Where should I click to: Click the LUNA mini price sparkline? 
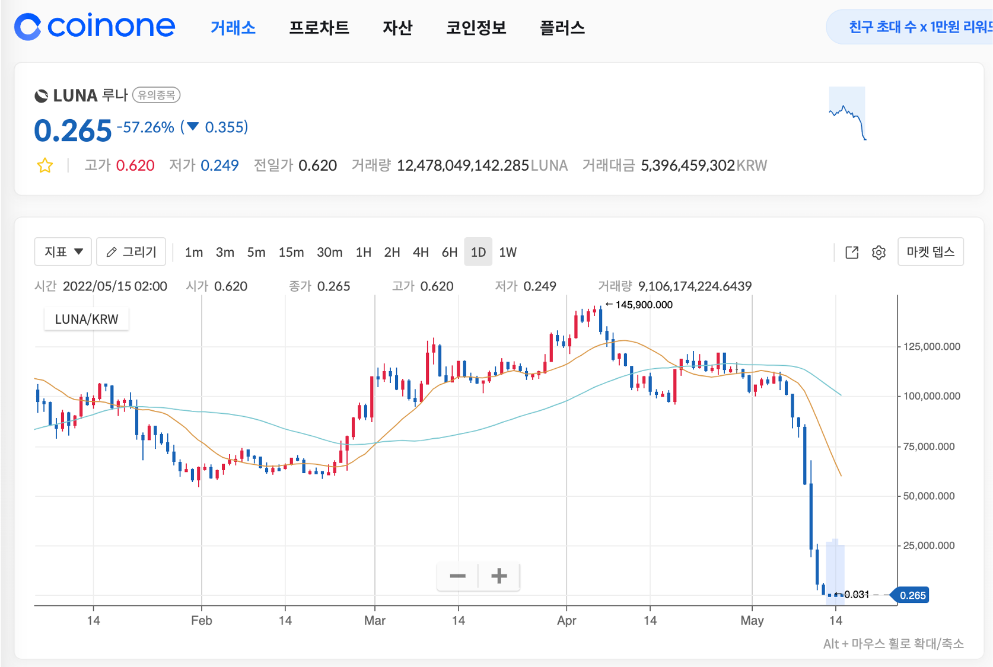847,114
